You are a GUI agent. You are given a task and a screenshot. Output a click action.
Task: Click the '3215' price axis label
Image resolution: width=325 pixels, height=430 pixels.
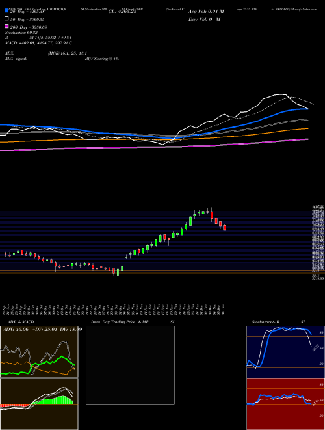315,276
